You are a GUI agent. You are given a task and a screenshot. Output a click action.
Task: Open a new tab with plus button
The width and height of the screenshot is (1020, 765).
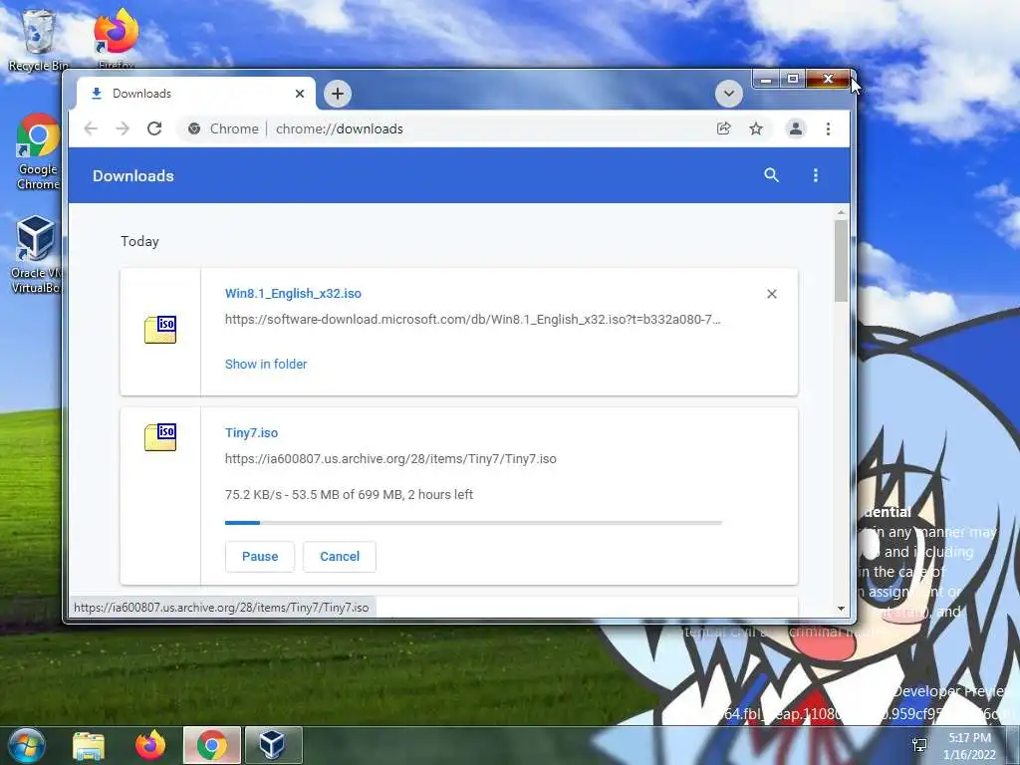coord(337,94)
